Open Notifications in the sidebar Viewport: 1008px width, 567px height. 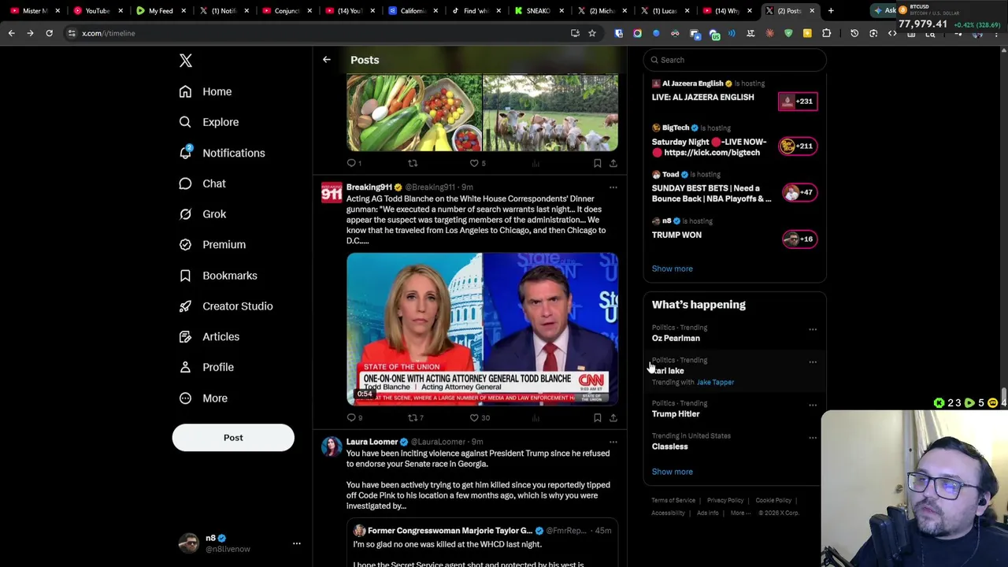pyautogui.click(x=222, y=153)
